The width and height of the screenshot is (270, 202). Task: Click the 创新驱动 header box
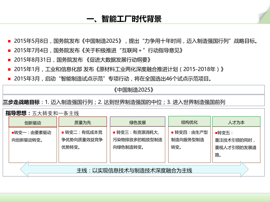click(33, 122)
